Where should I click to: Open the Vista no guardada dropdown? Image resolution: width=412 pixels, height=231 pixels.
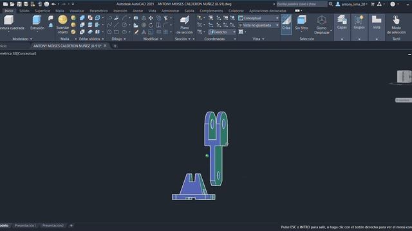coord(259,25)
